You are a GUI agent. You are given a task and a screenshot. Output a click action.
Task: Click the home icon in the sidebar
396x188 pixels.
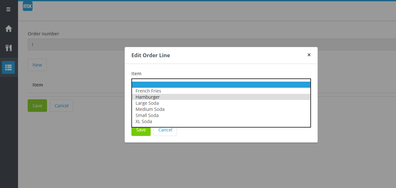point(8,28)
